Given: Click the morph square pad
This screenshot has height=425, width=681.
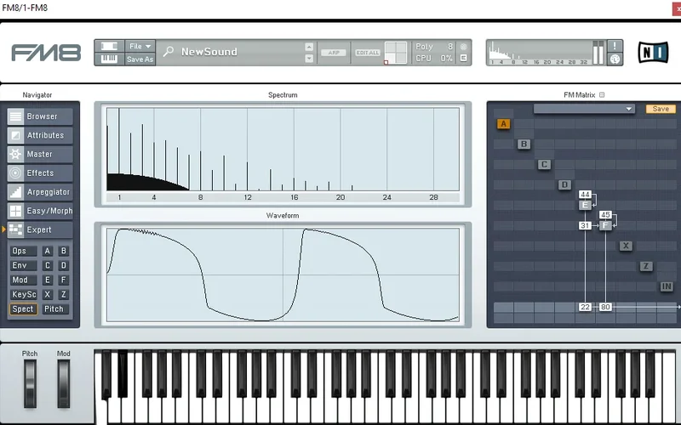Looking at the screenshot, I should (x=396, y=53).
